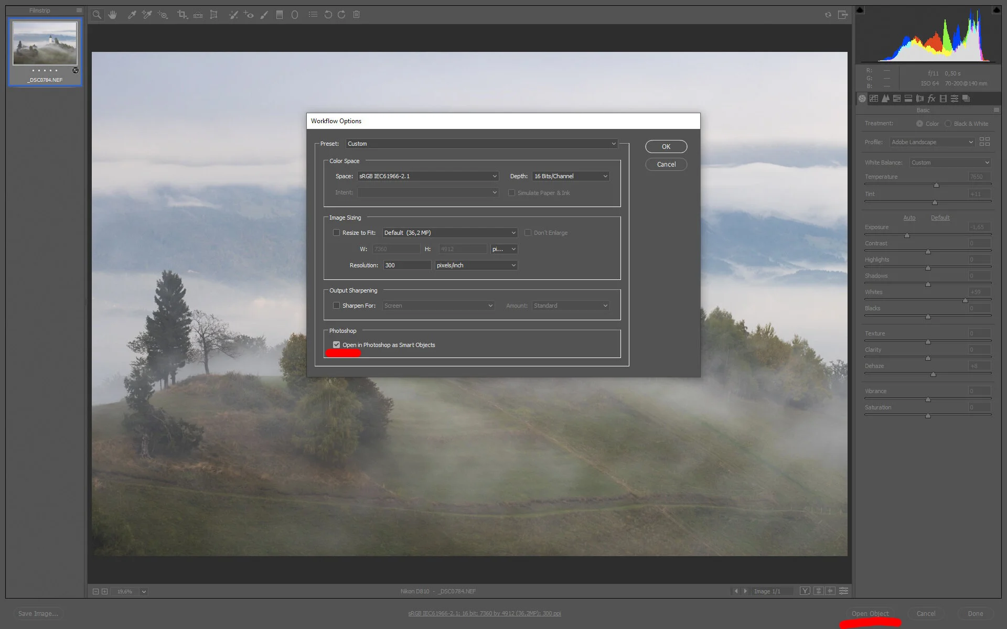
Task: Enable the Resize to Fit checkbox
Action: tap(336, 233)
